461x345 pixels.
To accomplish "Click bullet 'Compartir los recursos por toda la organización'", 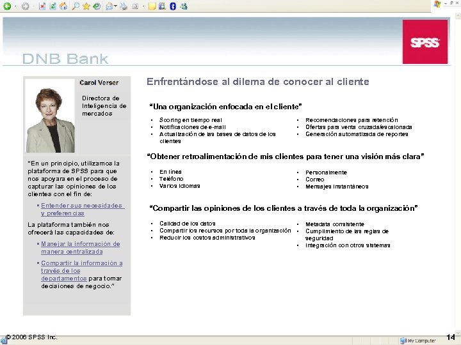I will [x=225, y=231].
